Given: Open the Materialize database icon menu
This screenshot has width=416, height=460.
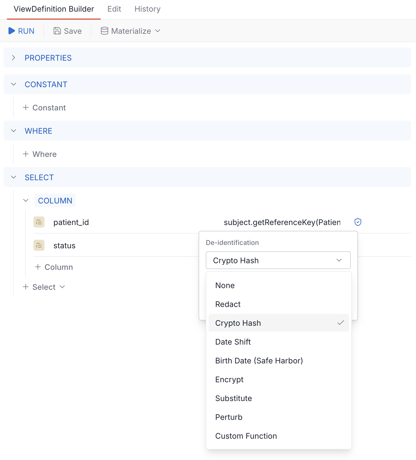Looking at the screenshot, I should [104, 31].
